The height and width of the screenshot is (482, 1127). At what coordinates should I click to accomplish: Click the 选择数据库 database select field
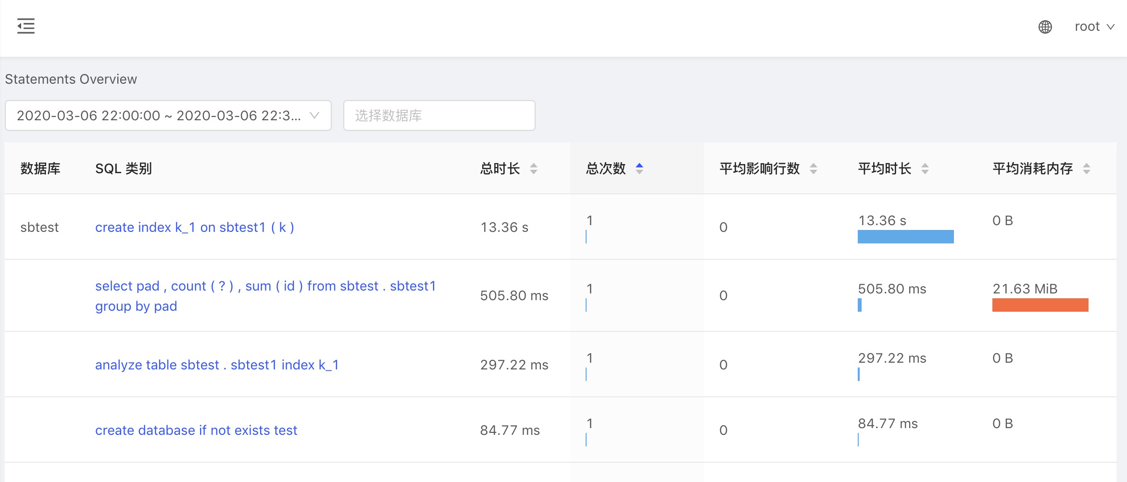(438, 115)
